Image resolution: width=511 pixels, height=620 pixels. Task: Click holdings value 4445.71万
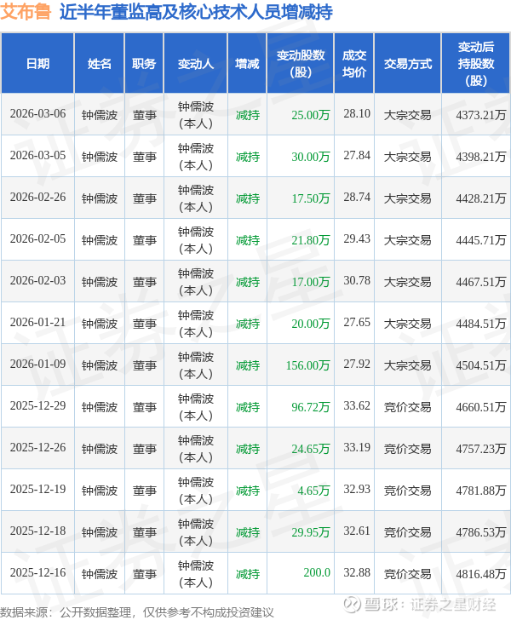(x=480, y=240)
